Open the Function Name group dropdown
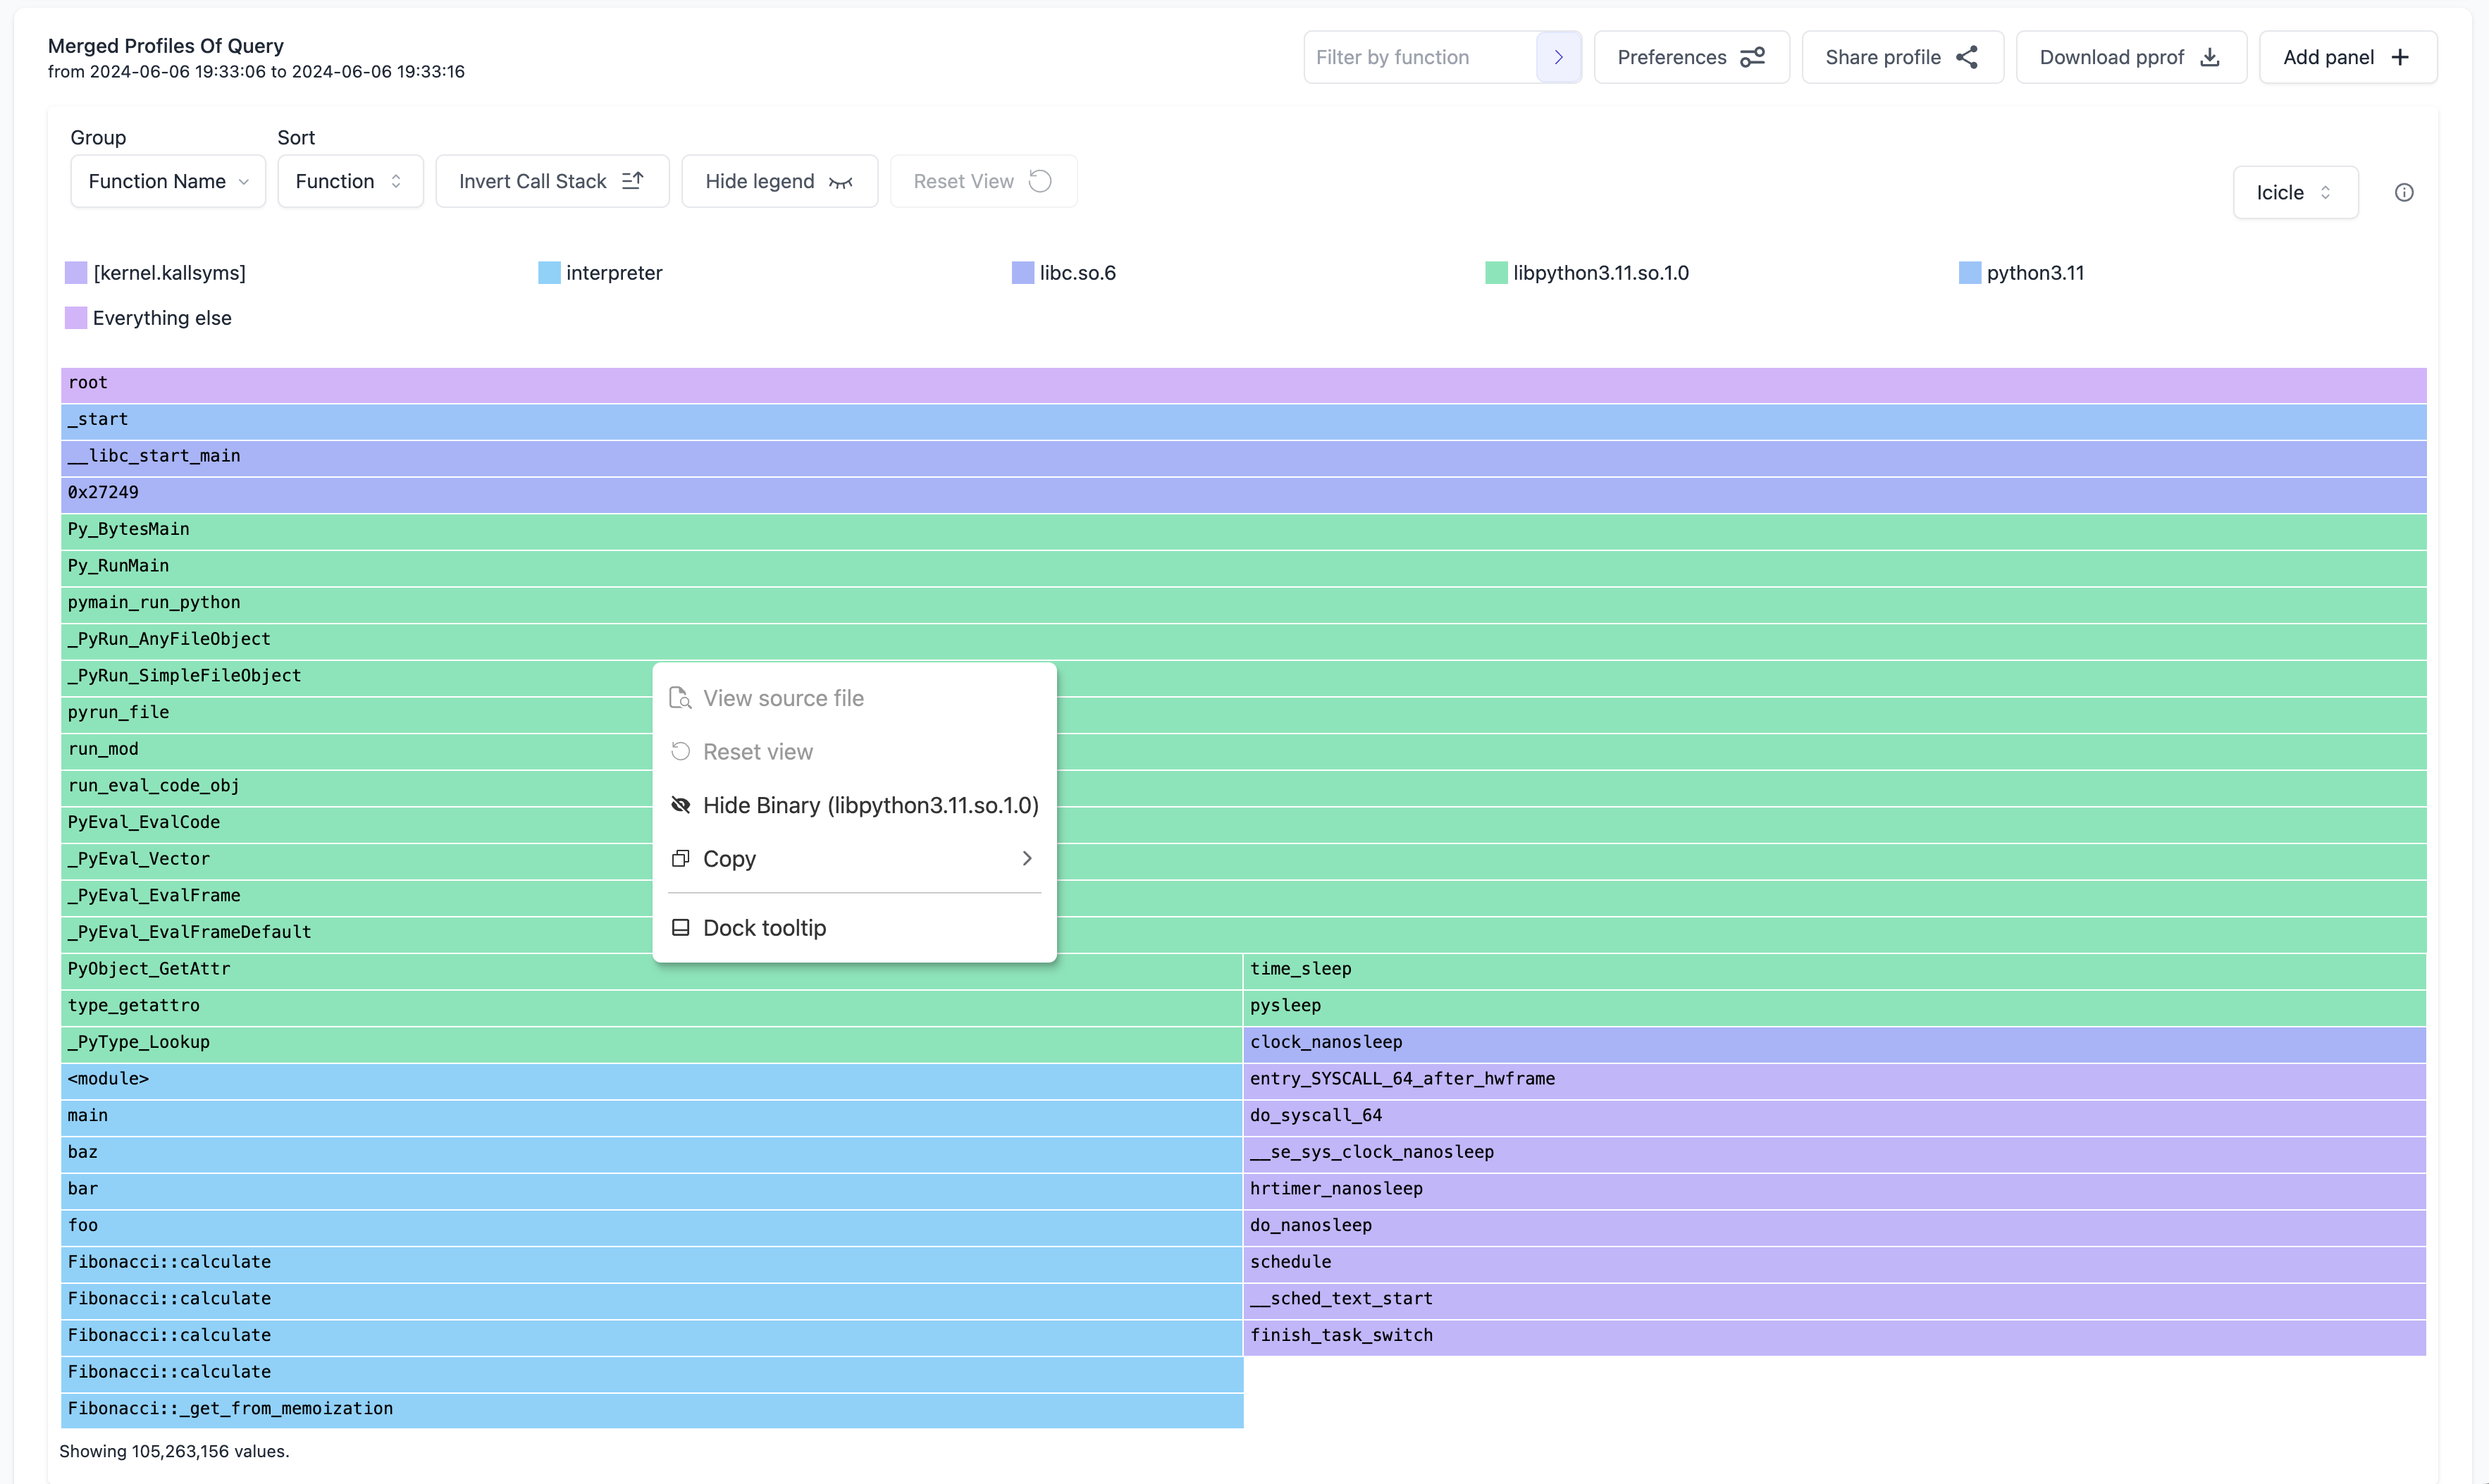The width and height of the screenshot is (2489, 1484). click(168, 181)
